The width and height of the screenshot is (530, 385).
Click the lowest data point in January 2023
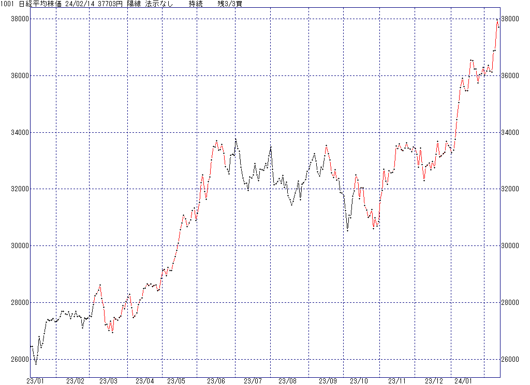click(x=36, y=364)
